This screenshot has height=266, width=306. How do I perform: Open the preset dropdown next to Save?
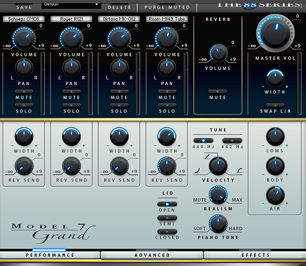tap(71, 4)
